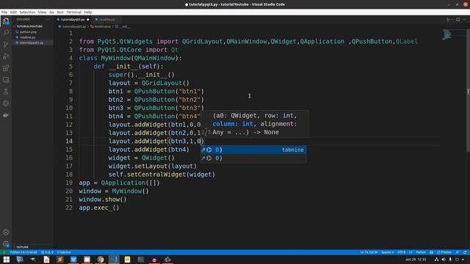
Task: Open the Go menu
Action: pyautogui.click(x=51, y=12)
